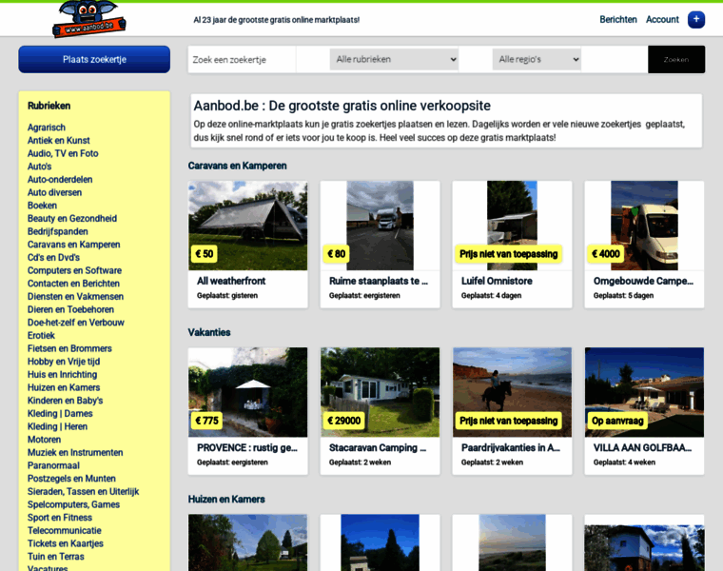
Task: Open Sport en Fitness category
Action: pos(60,518)
